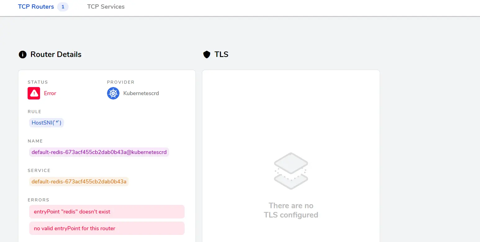This screenshot has height=242, width=480.
Task: Click the SERVICE field label
Action: (39, 170)
